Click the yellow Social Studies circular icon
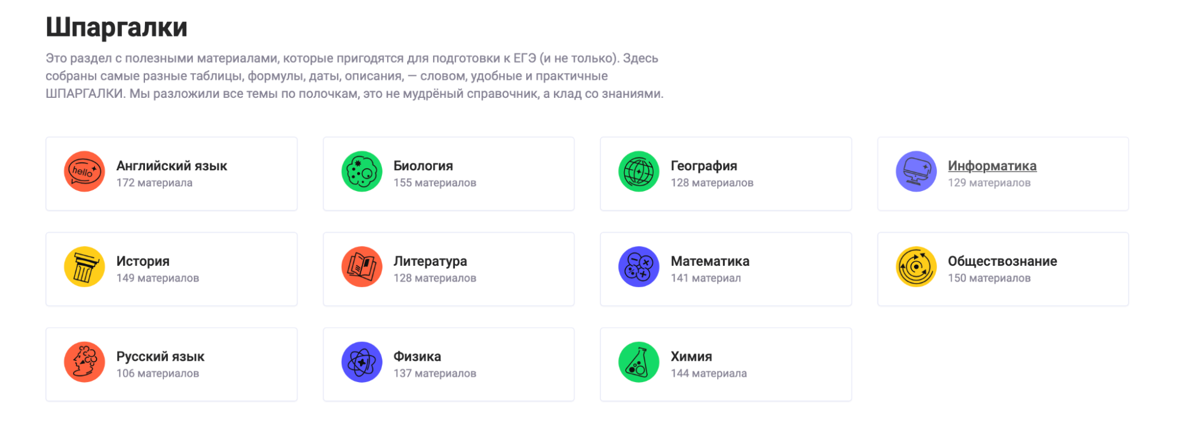The image size is (1178, 428). tap(916, 266)
